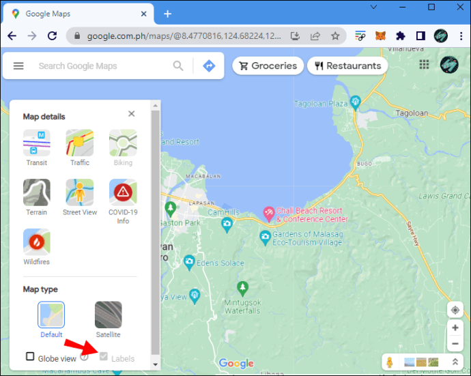Filter map by Groceries
The height and width of the screenshot is (376, 471).
pyautogui.click(x=268, y=66)
